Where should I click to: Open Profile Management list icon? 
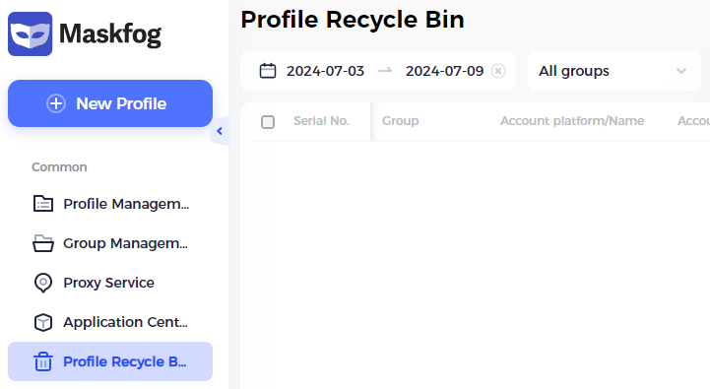[x=43, y=204]
